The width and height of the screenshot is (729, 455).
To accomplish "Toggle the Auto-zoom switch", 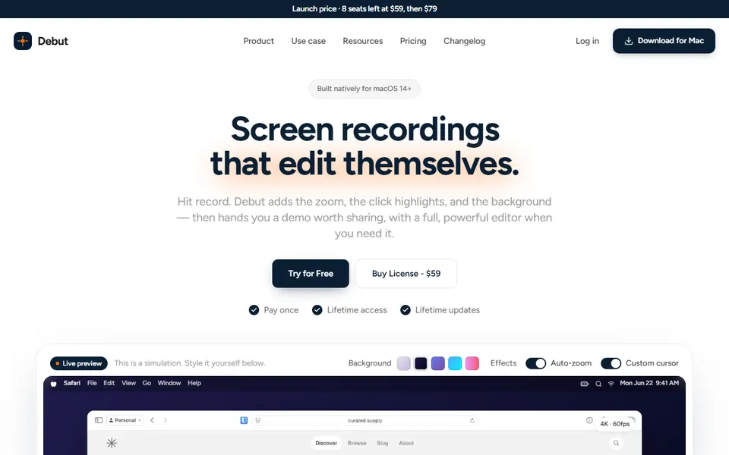I will click(535, 363).
